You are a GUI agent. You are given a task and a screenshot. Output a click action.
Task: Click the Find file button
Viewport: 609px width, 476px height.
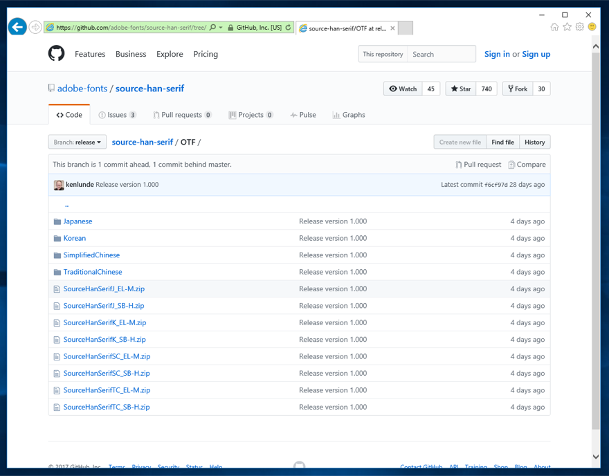pyautogui.click(x=502, y=142)
